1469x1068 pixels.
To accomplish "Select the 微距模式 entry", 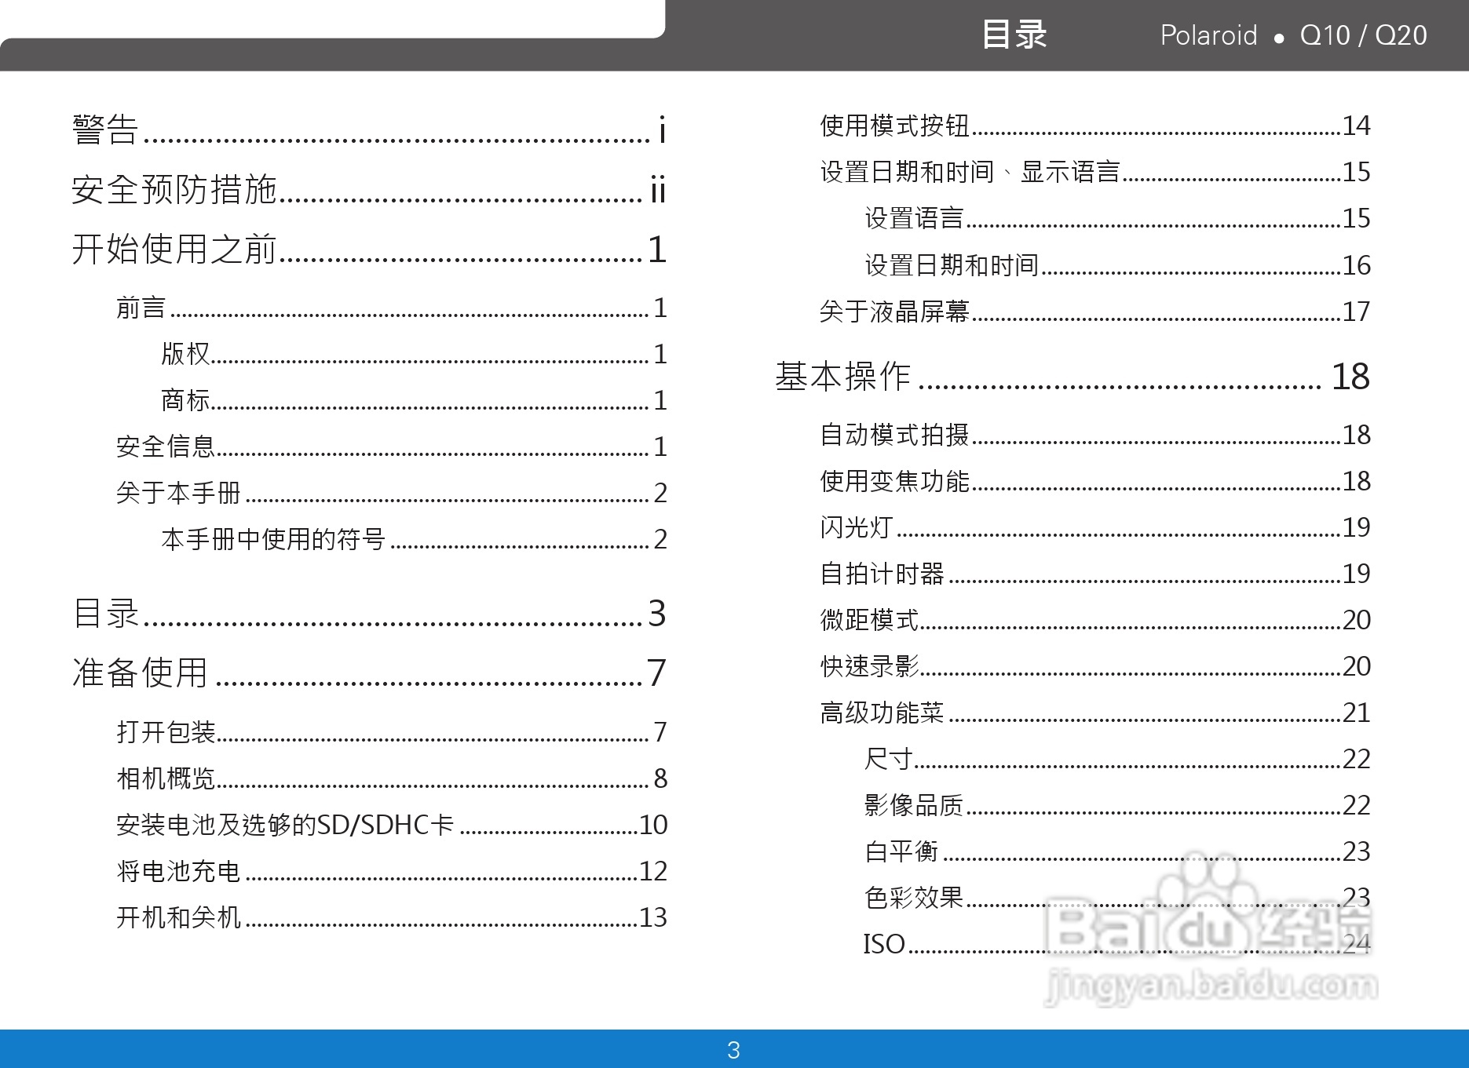I will [1095, 620].
